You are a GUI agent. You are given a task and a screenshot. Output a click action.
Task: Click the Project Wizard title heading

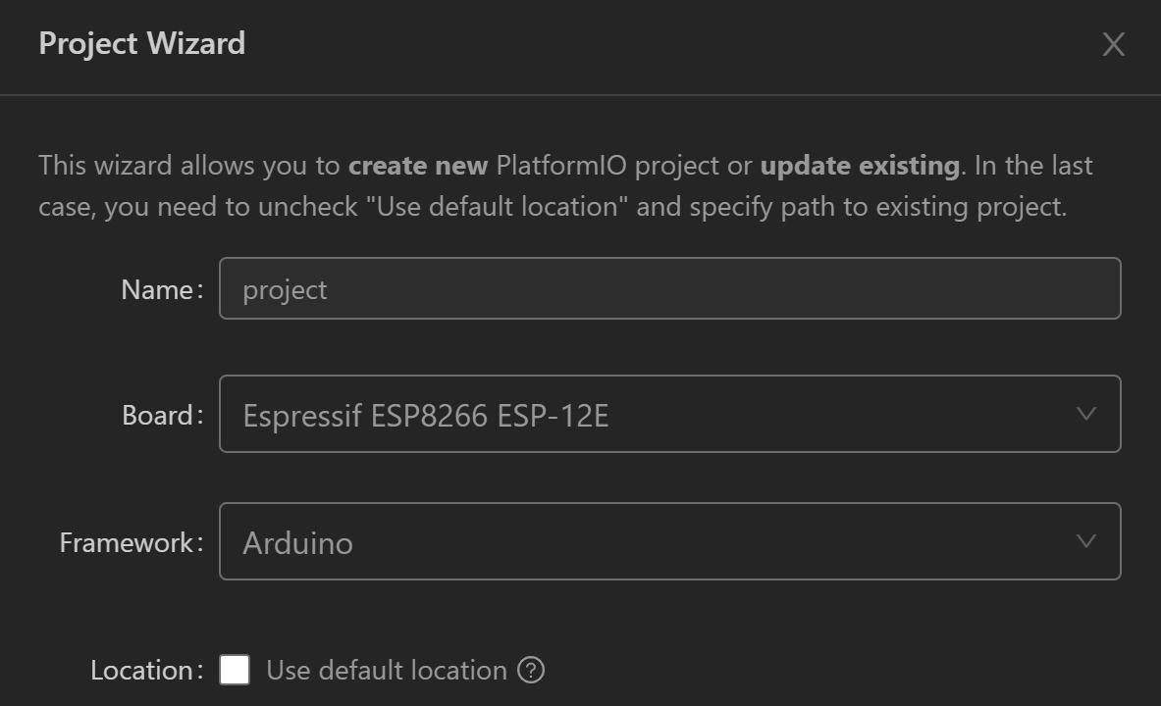(141, 44)
